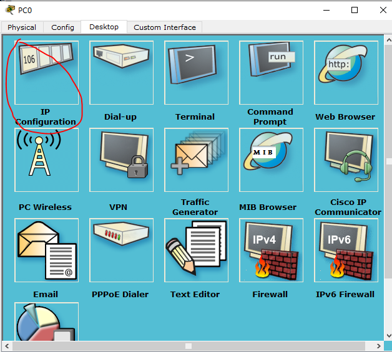Switch to the Config tab
Viewport: 392px width, 352px height.
(62, 27)
